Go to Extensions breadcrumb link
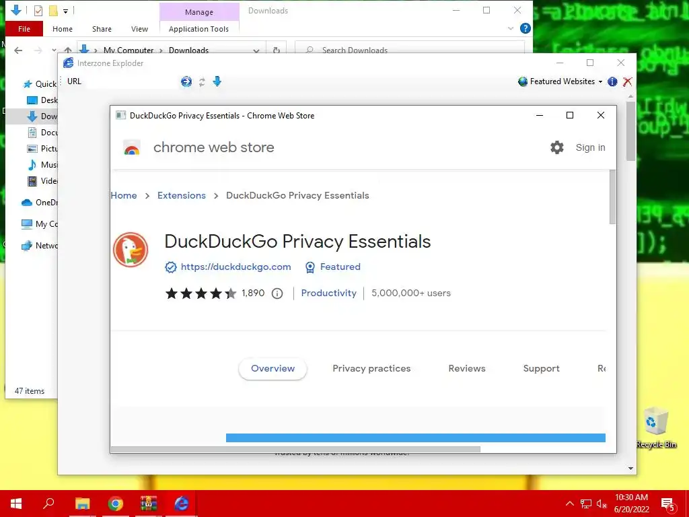 click(x=182, y=195)
